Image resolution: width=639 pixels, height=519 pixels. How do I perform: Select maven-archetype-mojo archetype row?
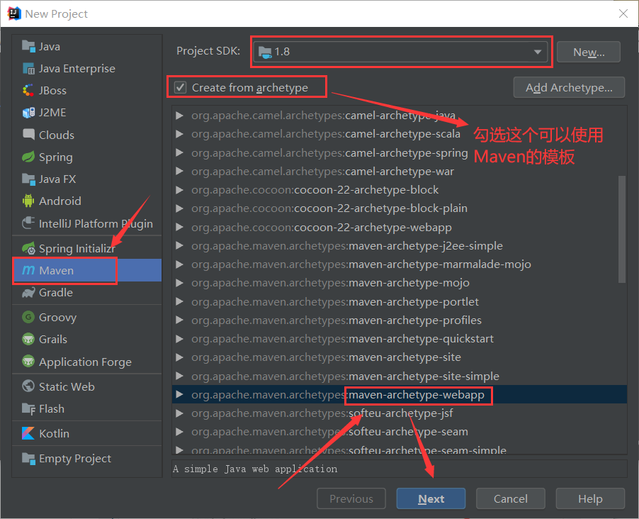point(400,283)
